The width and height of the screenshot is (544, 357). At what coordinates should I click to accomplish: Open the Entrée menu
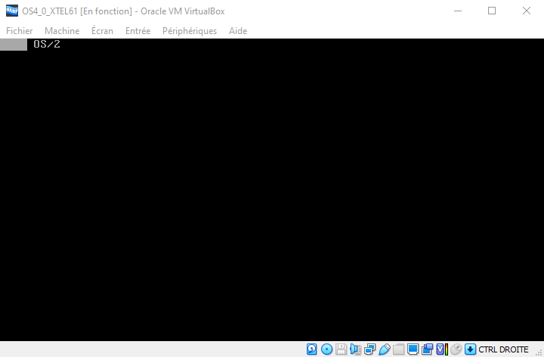click(x=138, y=31)
